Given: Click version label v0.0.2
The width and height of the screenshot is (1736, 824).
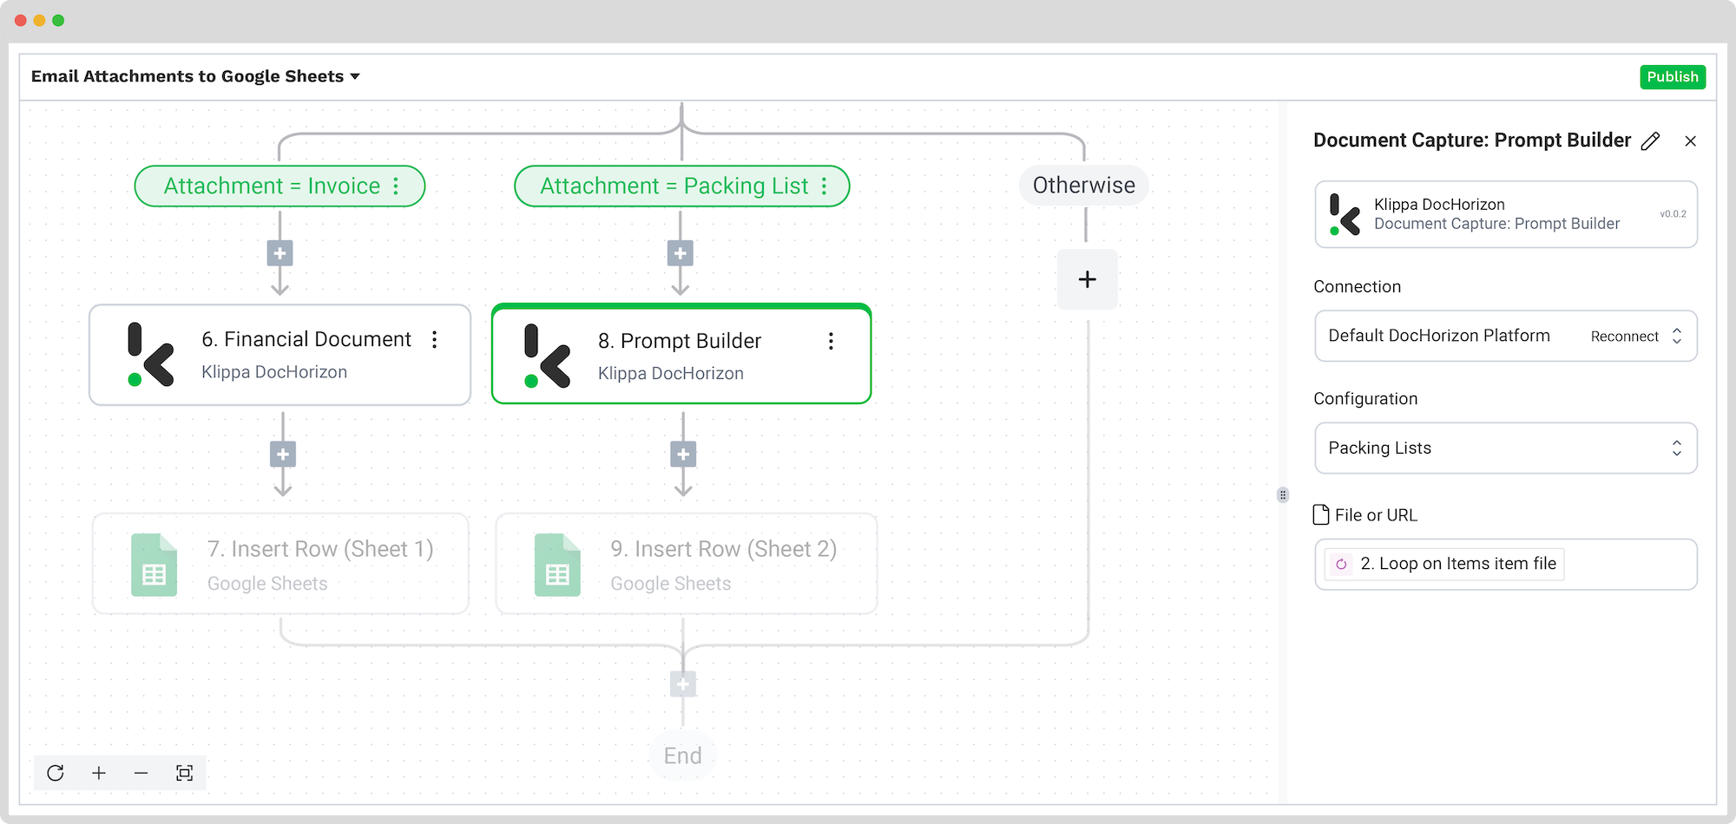Looking at the screenshot, I should 1673,214.
